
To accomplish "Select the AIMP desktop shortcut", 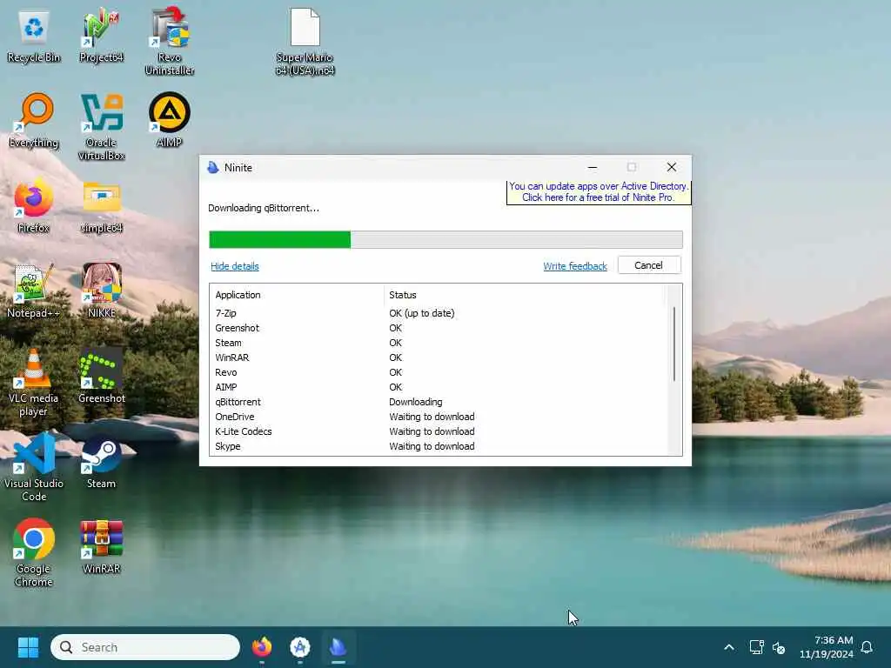I will 170,120.
